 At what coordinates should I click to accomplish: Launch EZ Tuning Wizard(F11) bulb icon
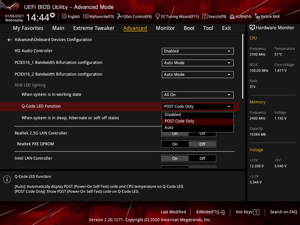(x=157, y=16)
